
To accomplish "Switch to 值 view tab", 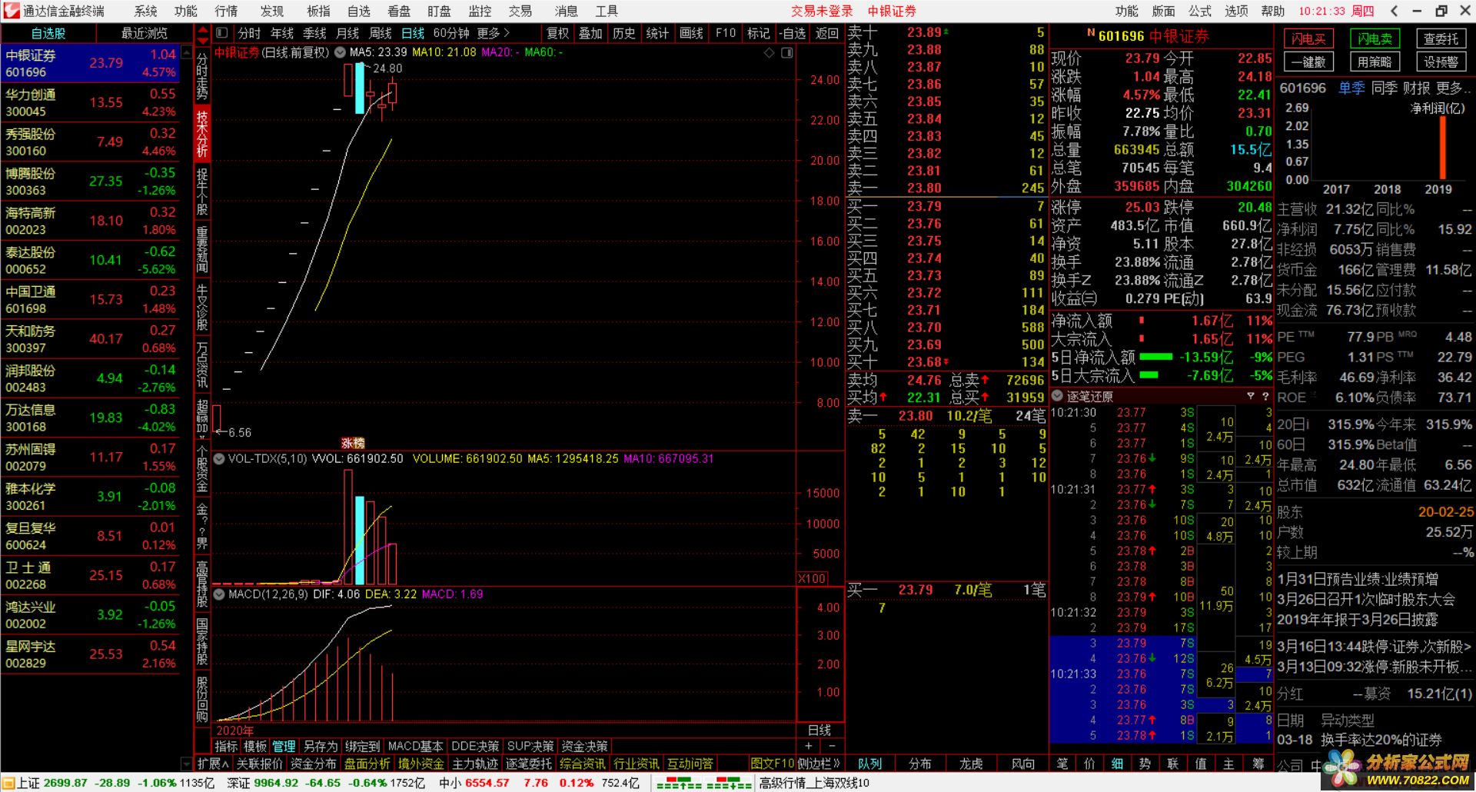I will click(x=1201, y=764).
